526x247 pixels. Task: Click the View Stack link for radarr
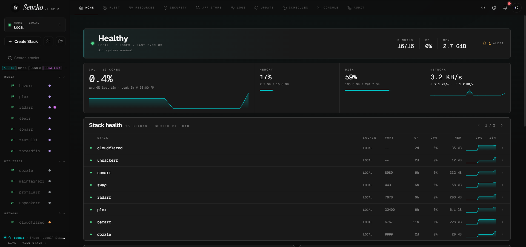34,243
